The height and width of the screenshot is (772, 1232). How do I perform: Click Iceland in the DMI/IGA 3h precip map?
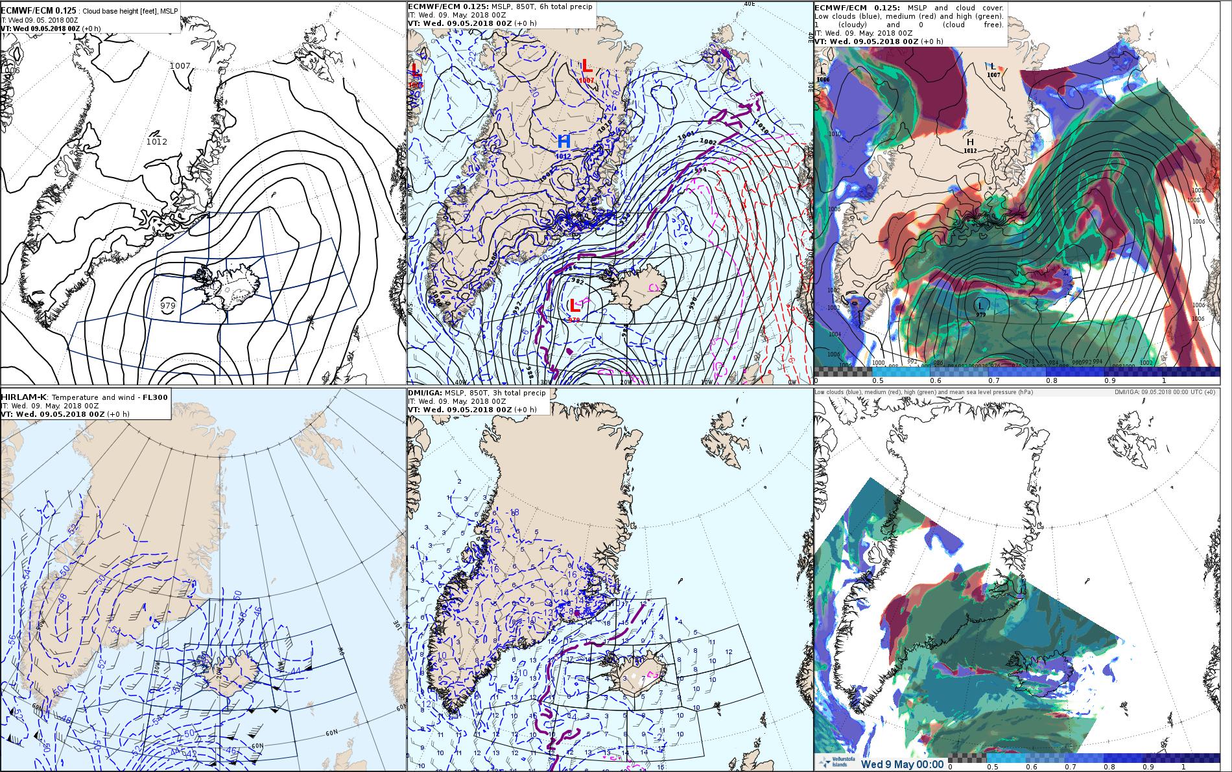(x=635, y=673)
